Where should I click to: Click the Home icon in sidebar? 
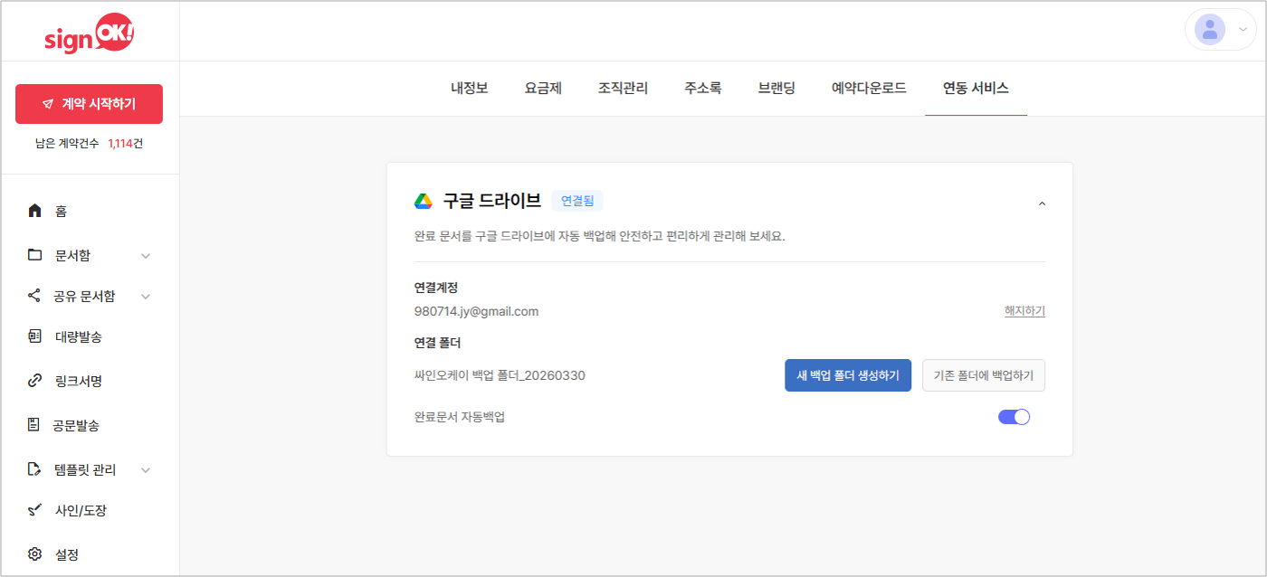click(35, 211)
